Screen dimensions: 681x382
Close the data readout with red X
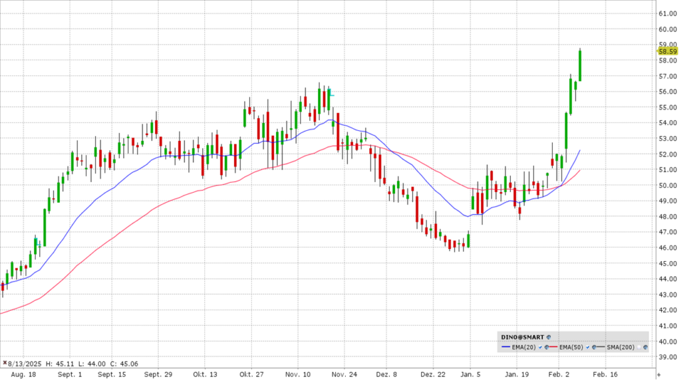point(5,363)
